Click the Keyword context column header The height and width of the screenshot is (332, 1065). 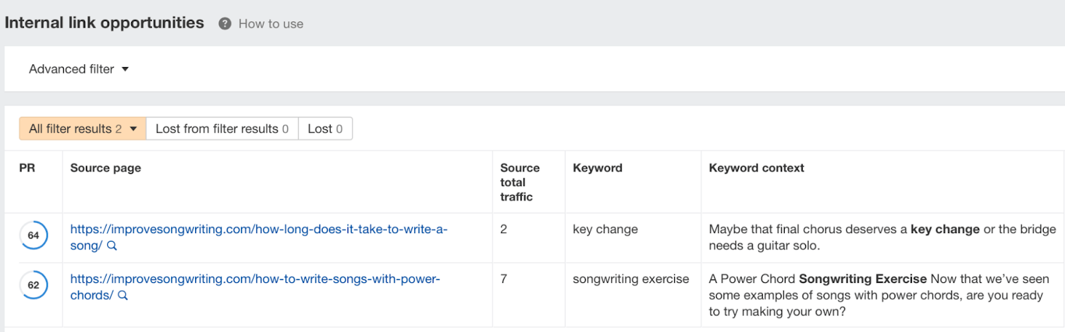(756, 168)
